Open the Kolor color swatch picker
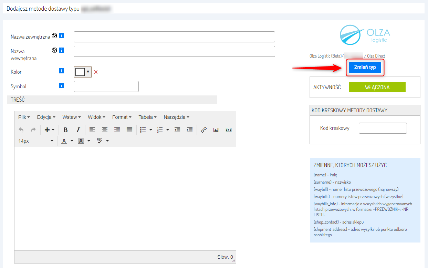 [82, 72]
